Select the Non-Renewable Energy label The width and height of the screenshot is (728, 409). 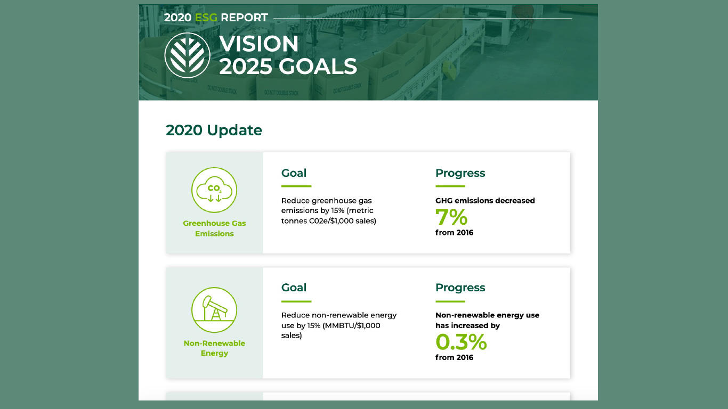[x=214, y=348]
